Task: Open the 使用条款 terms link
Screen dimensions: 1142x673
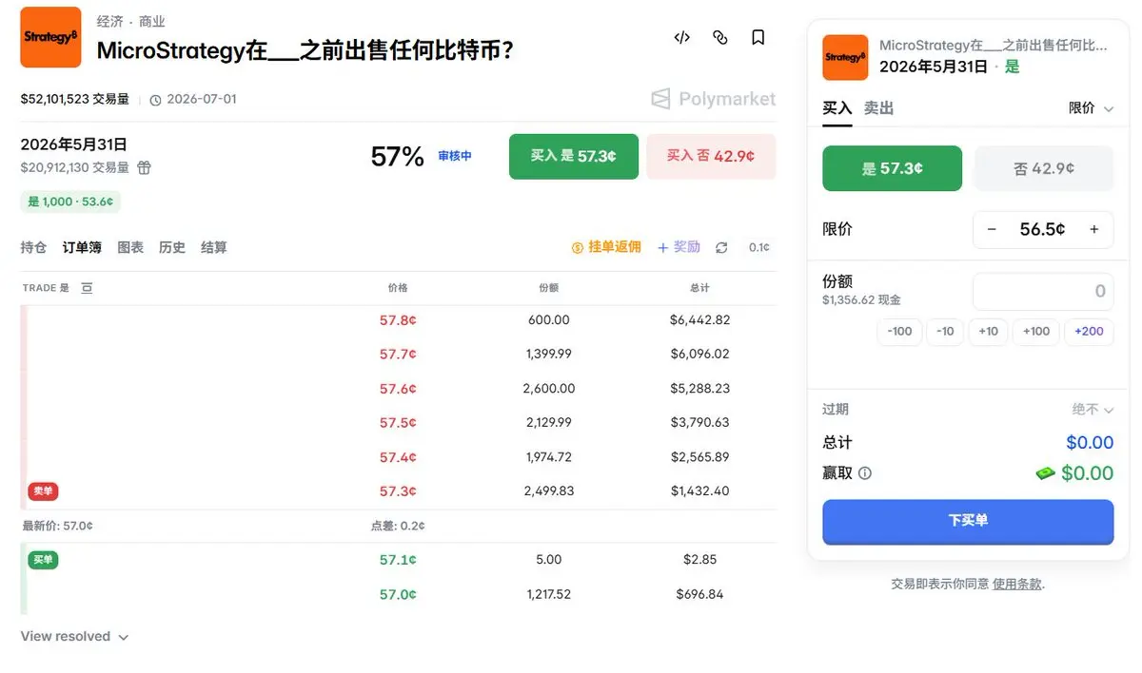Action: (1017, 584)
